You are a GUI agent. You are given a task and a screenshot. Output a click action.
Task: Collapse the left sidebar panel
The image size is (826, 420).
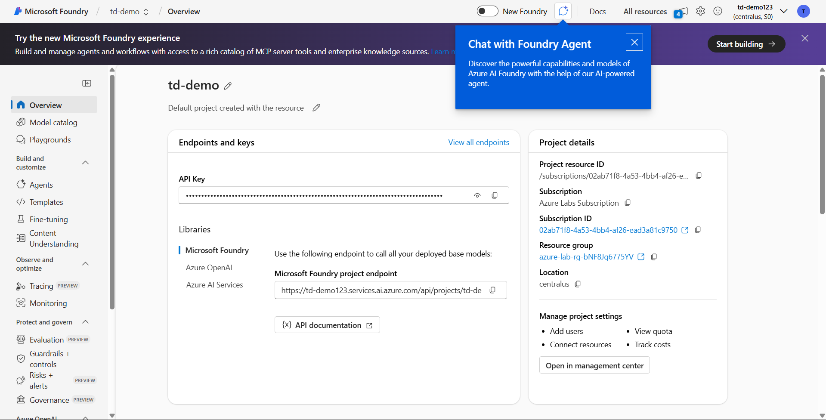pos(87,83)
